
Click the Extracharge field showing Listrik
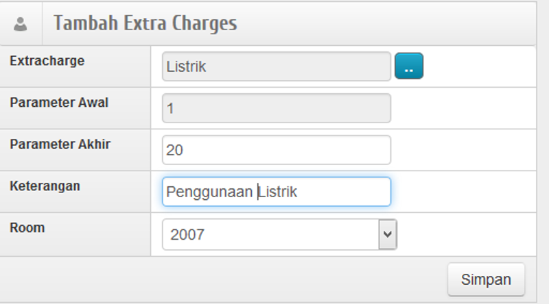click(276, 67)
